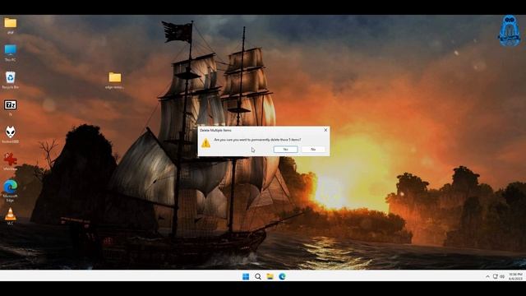Select the foobar2000 desktop shortcut

point(11,135)
